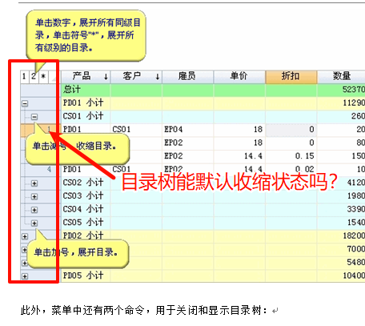The image size is (365, 326).
Task: Click the green 总计 row cell
Action: (x=86, y=90)
